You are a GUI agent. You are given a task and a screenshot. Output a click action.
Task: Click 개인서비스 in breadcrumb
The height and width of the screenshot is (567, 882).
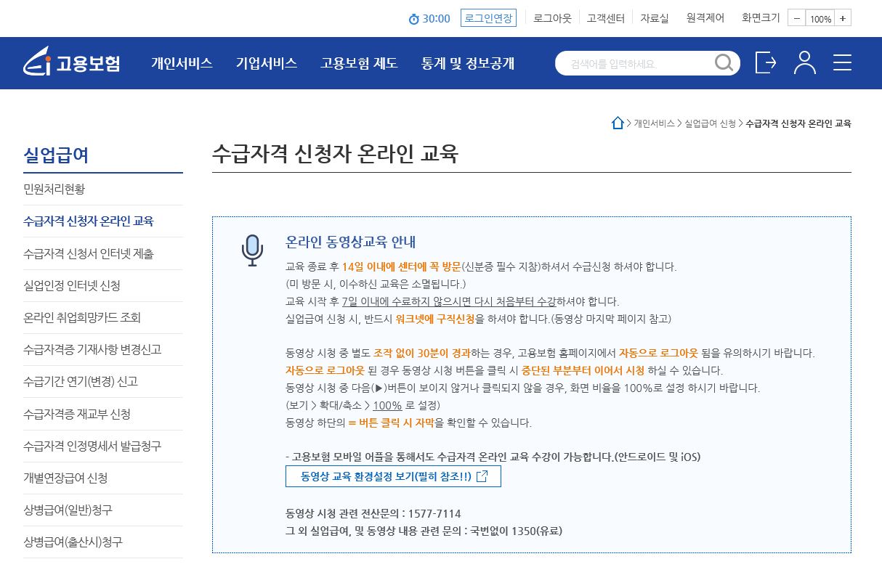pos(654,123)
